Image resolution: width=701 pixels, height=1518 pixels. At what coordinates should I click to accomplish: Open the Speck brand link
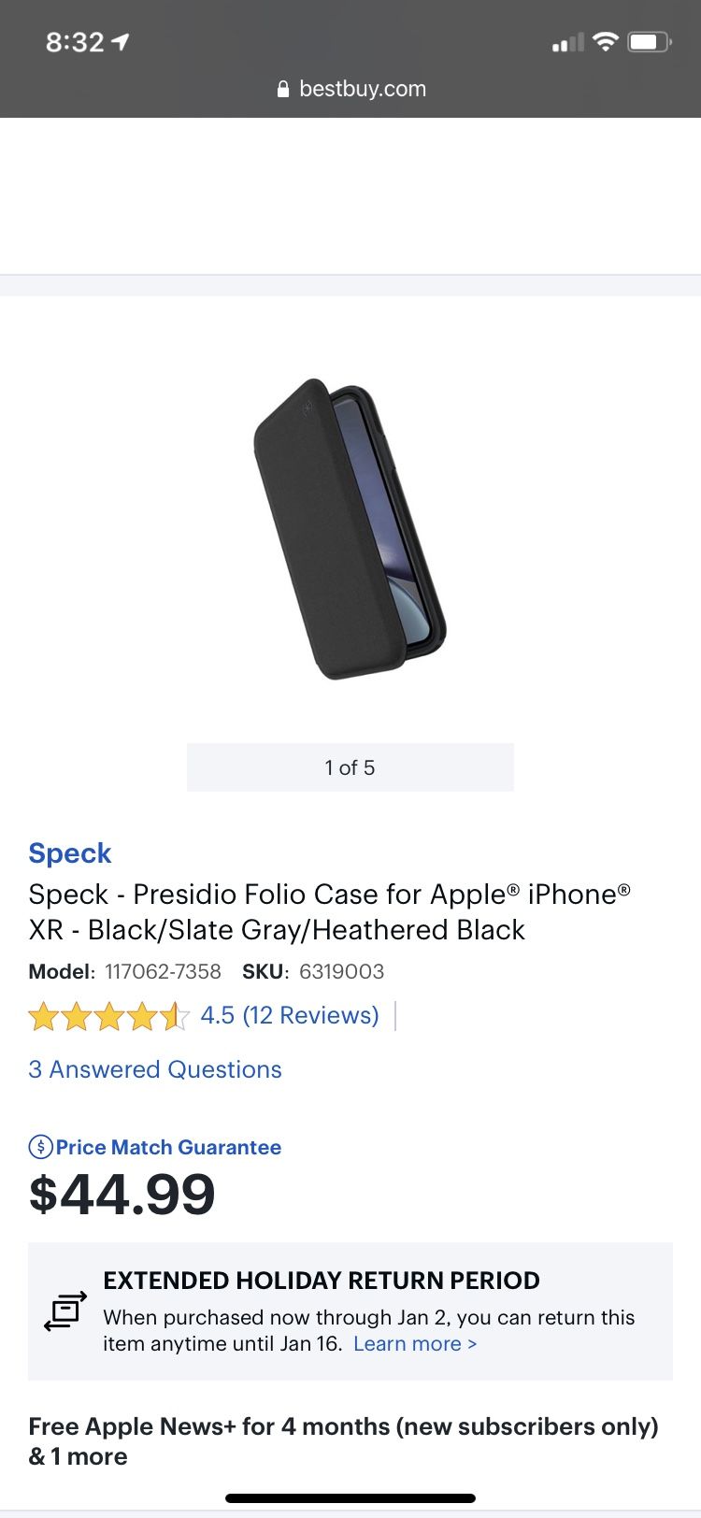tap(70, 852)
